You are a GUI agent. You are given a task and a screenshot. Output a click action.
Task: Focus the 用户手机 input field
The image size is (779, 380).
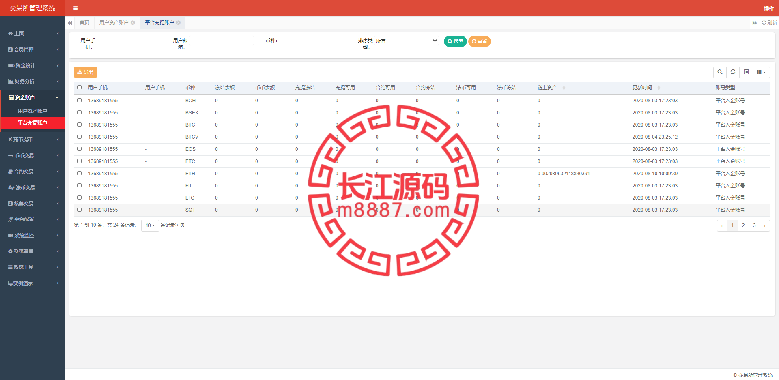[x=129, y=41]
